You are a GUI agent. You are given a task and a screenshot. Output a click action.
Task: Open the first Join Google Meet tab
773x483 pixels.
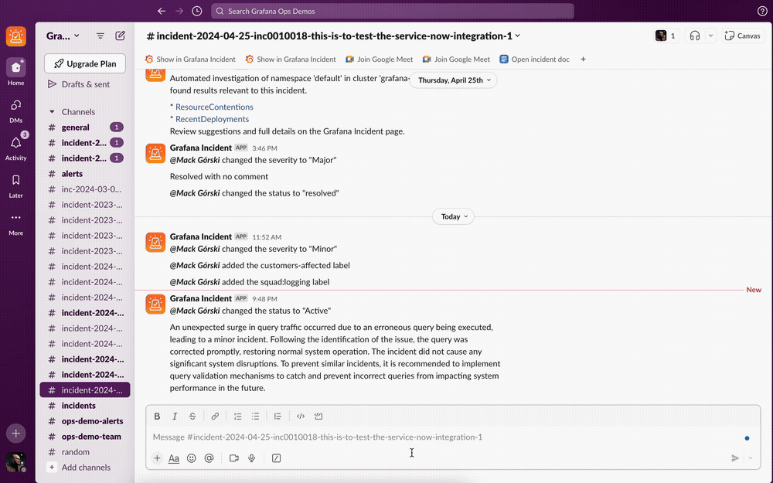[x=379, y=60]
